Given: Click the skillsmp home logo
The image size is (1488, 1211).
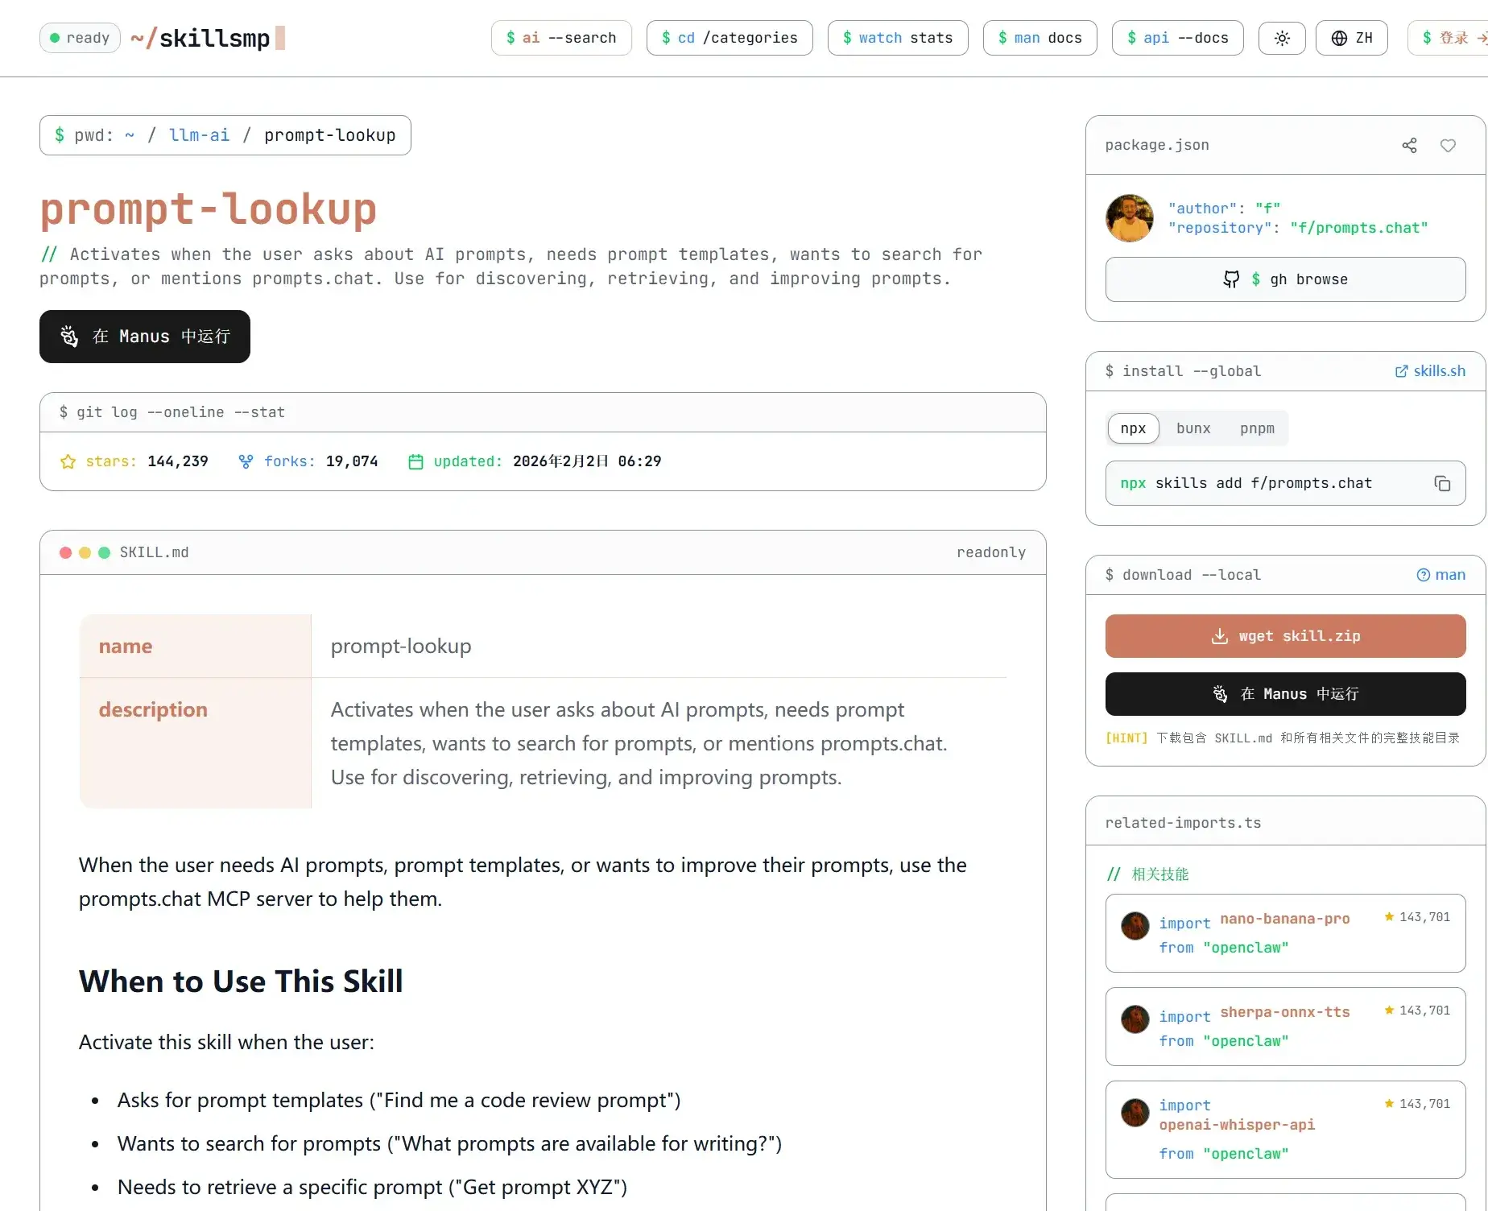Looking at the screenshot, I should (x=208, y=38).
